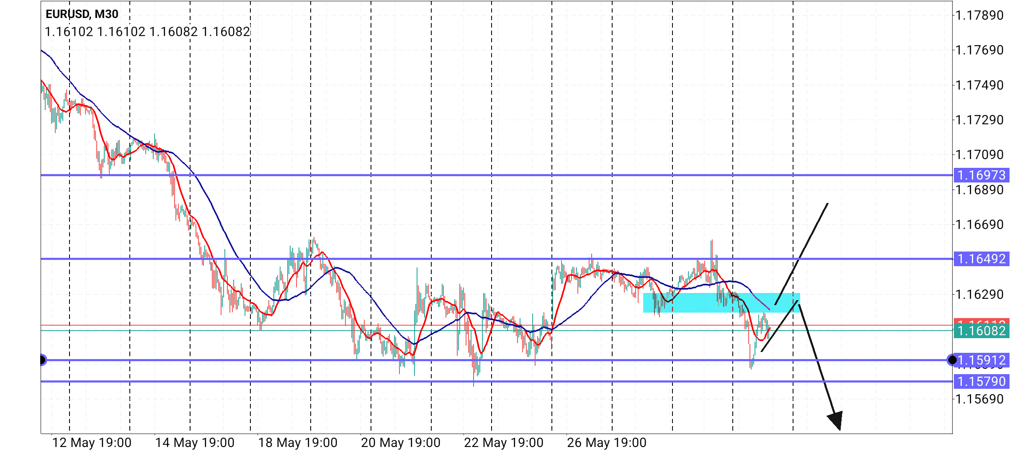Click the 1.15690 price axis label
Viewport: 1020px width, 452px height.
(980, 399)
